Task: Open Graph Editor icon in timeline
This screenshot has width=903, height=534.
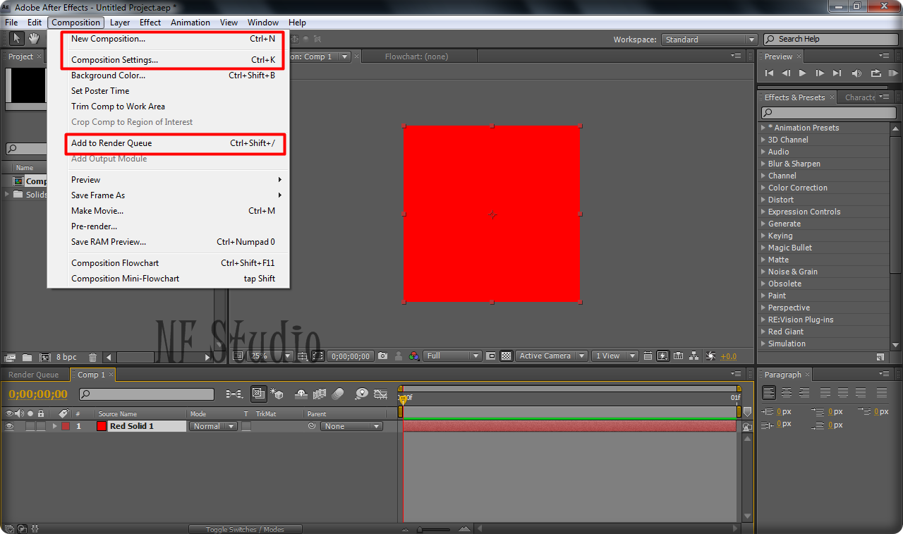Action: pyautogui.click(x=380, y=394)
